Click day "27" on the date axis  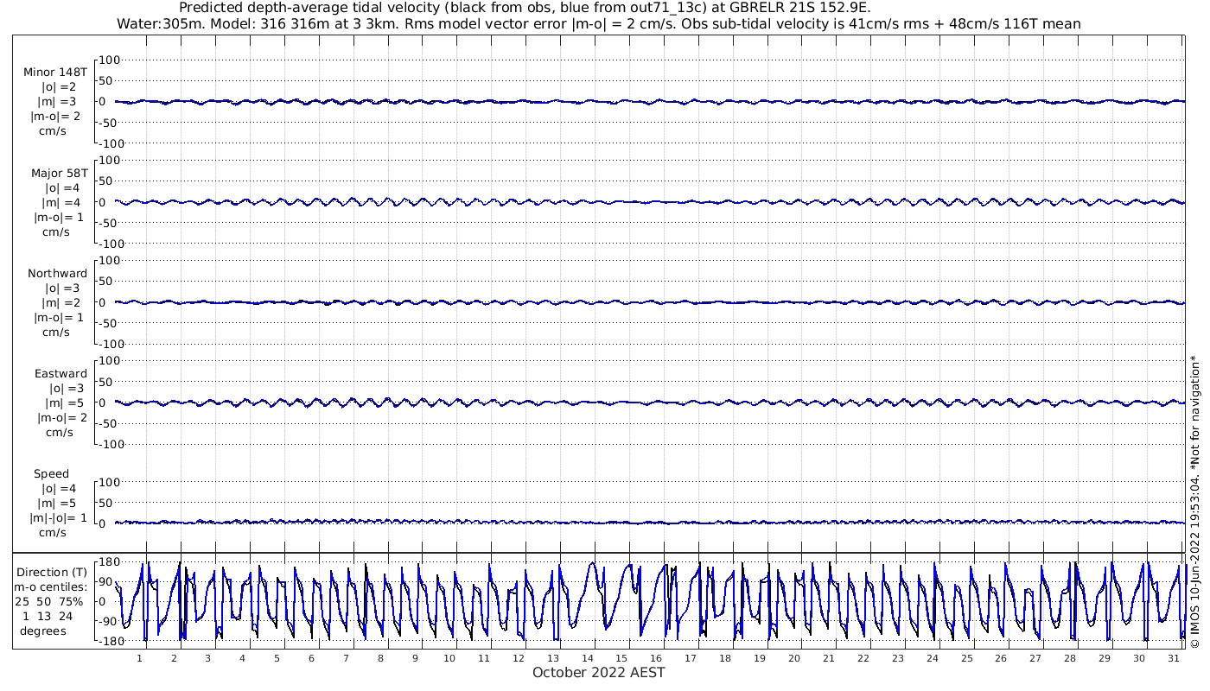click(1035, 658)
